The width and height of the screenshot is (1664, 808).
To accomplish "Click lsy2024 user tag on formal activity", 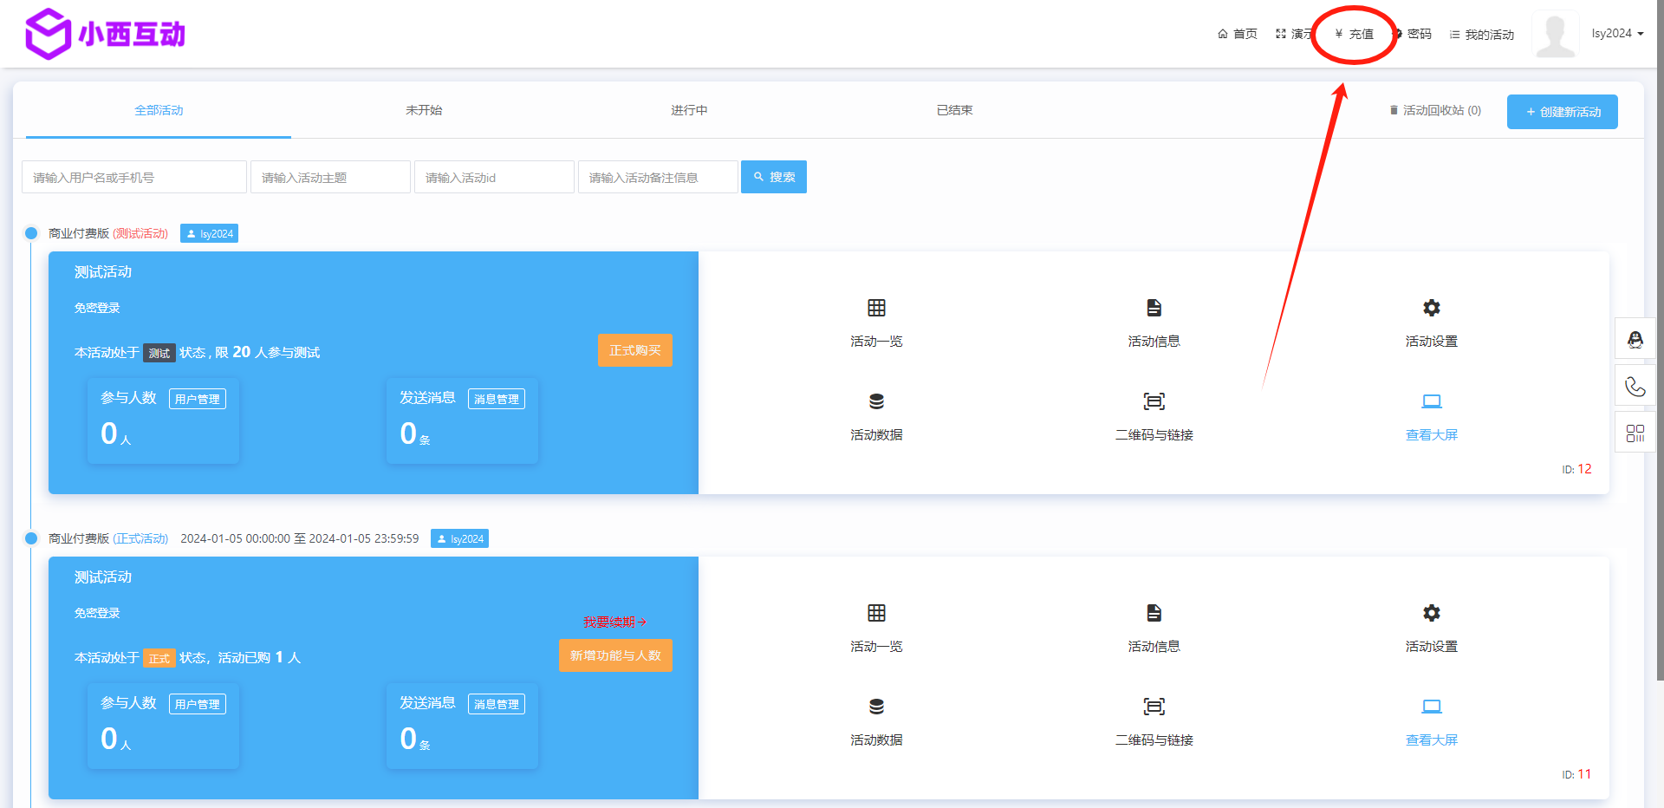I will (459, 538).
